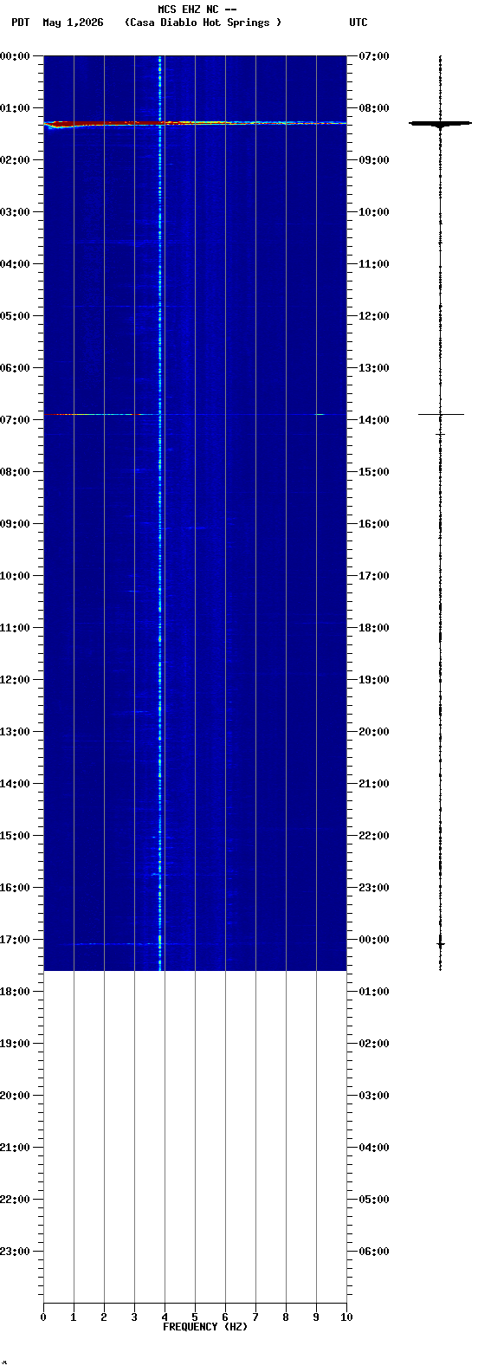The height and width of the screenshot is (1372, 478).
Task: Click the 'FREQUENCY (HZ)' axis label
Action: coord(205,1327)
